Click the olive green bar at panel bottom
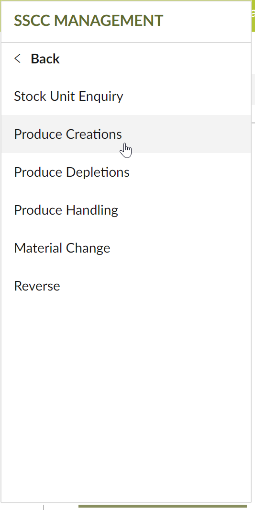 coord(162,506)
